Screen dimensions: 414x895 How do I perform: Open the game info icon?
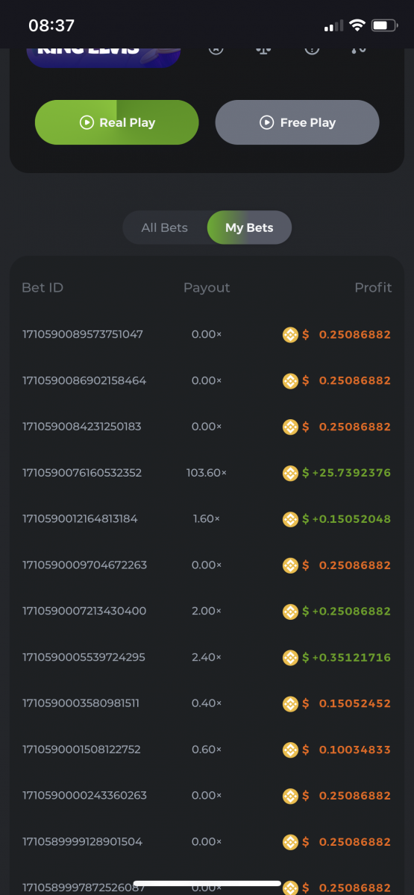tap(312, 49)
